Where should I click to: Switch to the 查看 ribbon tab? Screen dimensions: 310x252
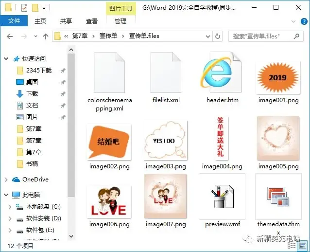(92, 21)
